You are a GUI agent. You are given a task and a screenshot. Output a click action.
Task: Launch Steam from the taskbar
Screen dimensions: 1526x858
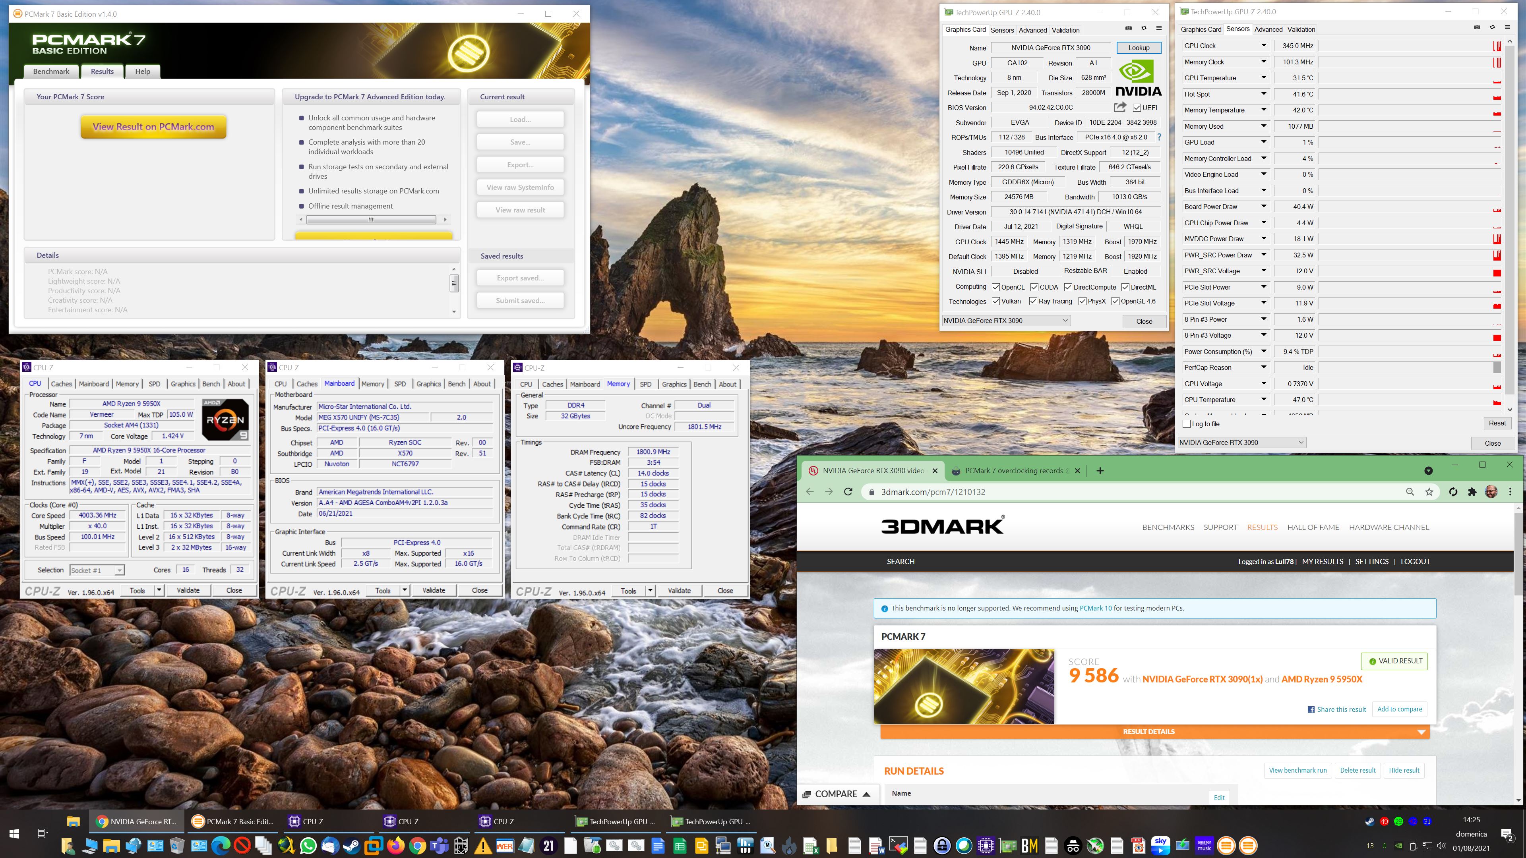click(x=352, y=846)
